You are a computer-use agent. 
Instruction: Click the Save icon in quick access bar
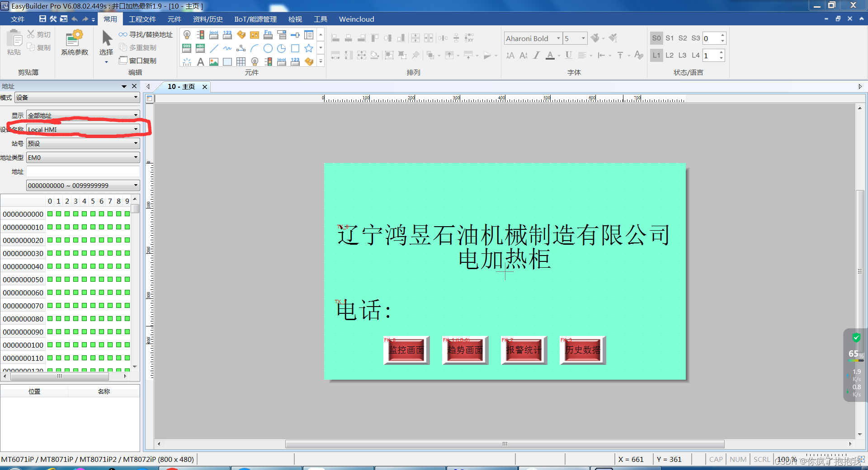click(x=42, y=19)
